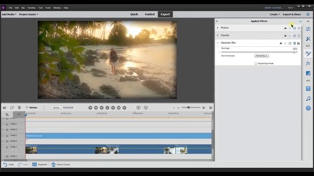
Task: Click the Blurriness slider handle
Action: pos(294,52)
